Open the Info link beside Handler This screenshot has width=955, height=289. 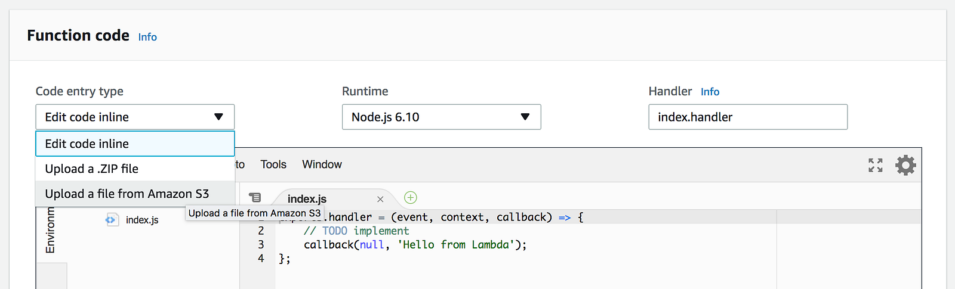710,92
